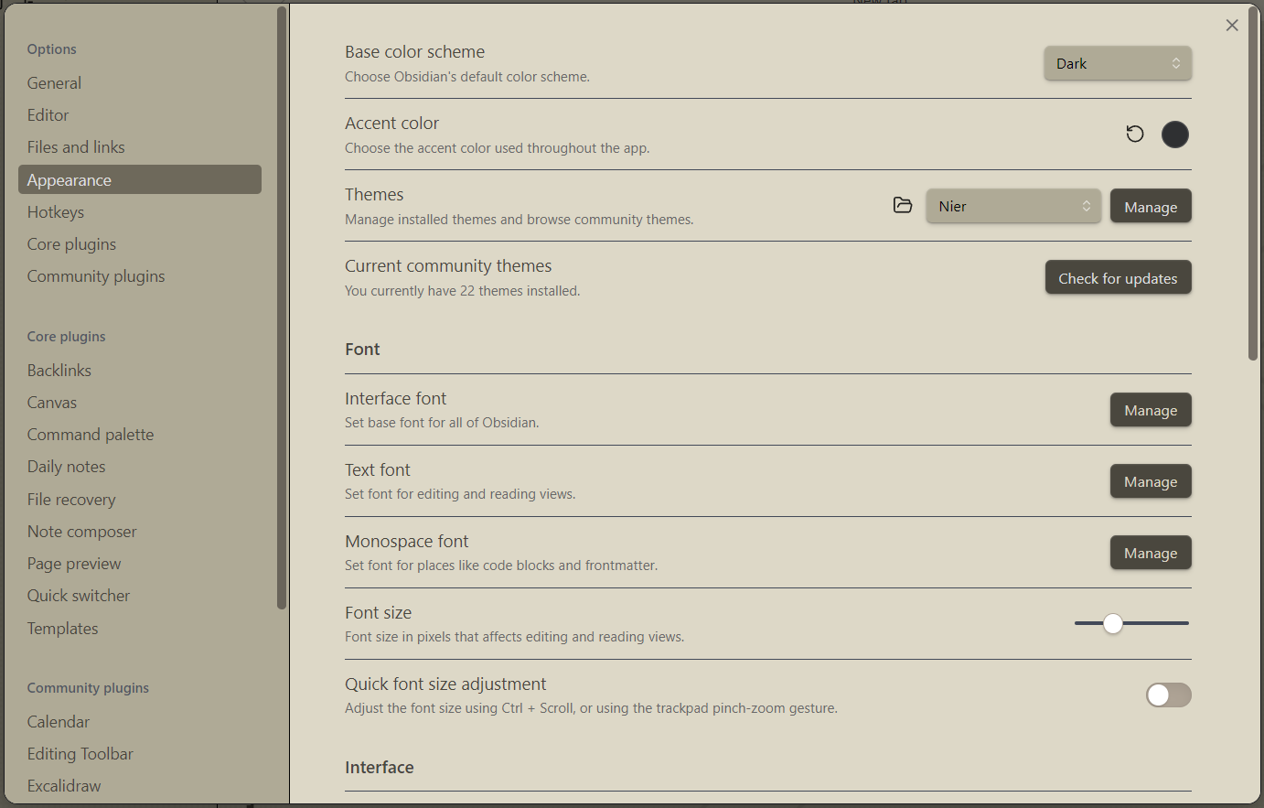Open General settings
This screenshot has height=808, width=1264.
pos(140,83)
